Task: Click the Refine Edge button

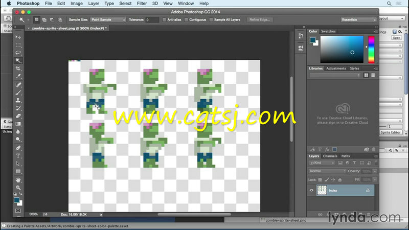Action: 260,20
